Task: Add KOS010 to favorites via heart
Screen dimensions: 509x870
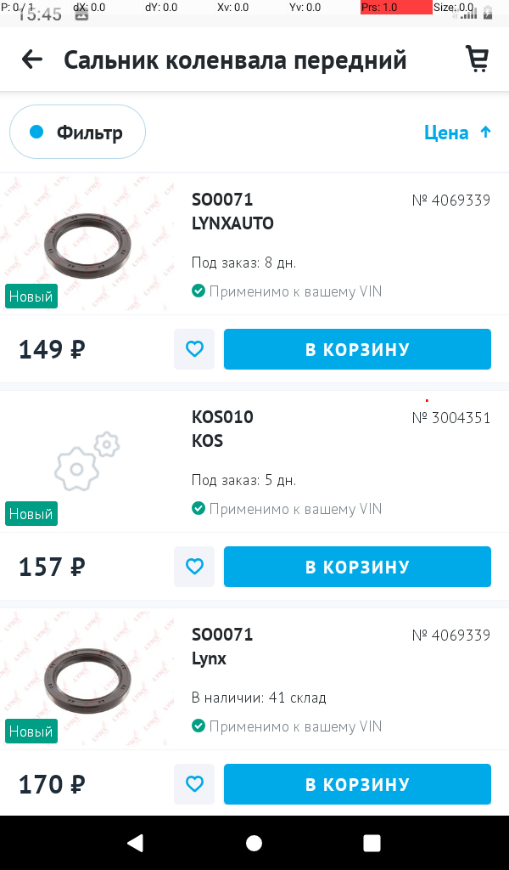Action: (194, 567)
